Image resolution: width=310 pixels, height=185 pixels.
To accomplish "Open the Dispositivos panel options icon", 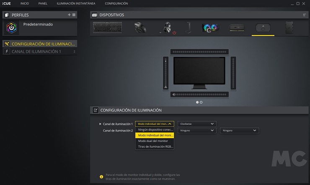I will 305,15.
